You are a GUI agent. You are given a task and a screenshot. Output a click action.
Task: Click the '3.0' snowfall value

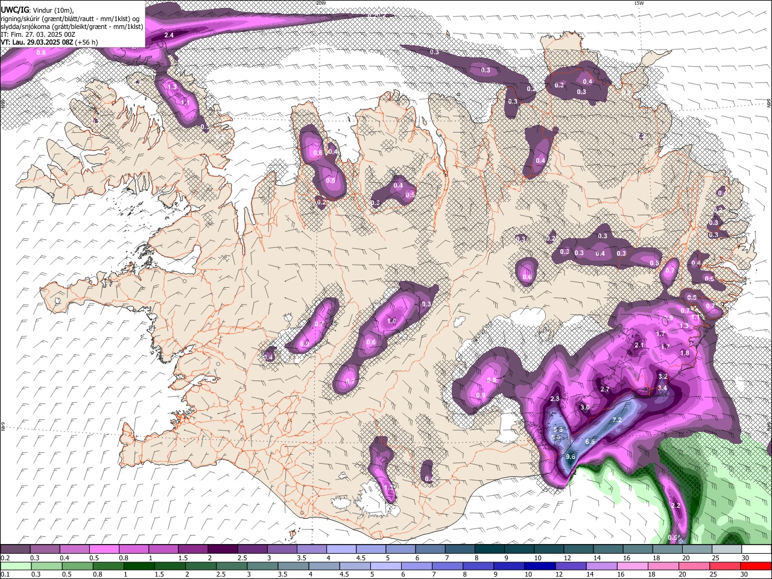(584, 408)
